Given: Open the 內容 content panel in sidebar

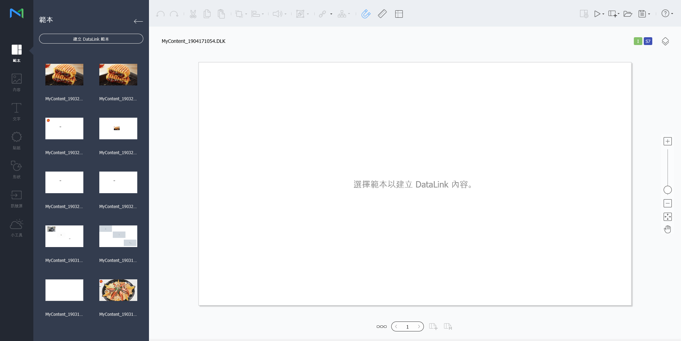Looking at the screenshot, I should (x=16, y=82).
